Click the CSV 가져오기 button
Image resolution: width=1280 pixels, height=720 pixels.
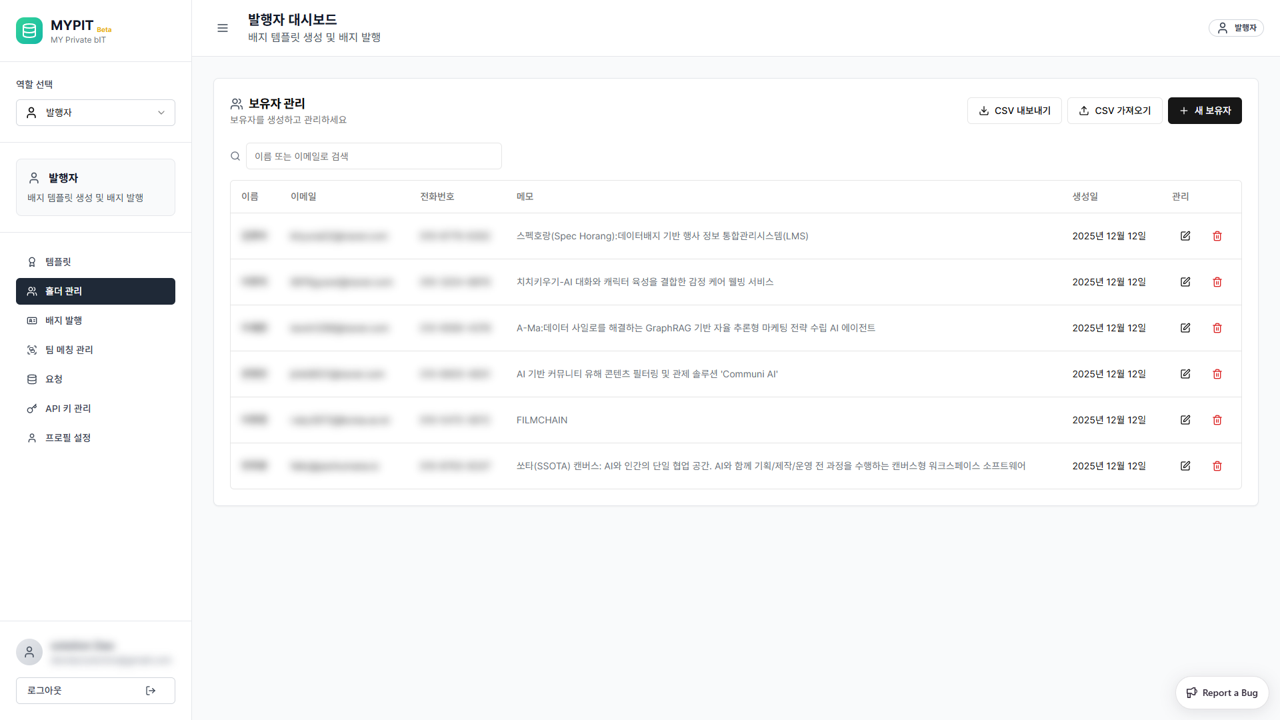[1114, 111]
